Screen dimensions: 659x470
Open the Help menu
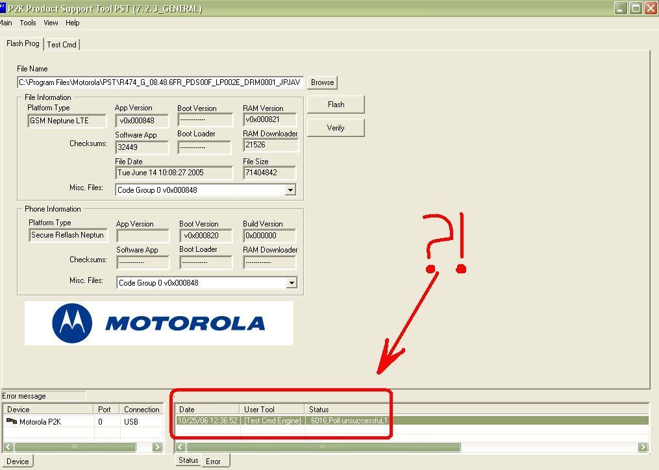pos(72,23)
